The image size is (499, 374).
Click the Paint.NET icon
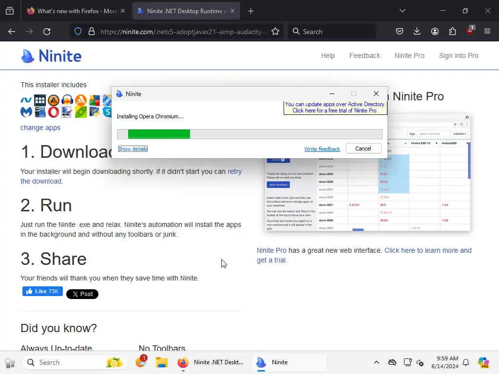point(67,112)
